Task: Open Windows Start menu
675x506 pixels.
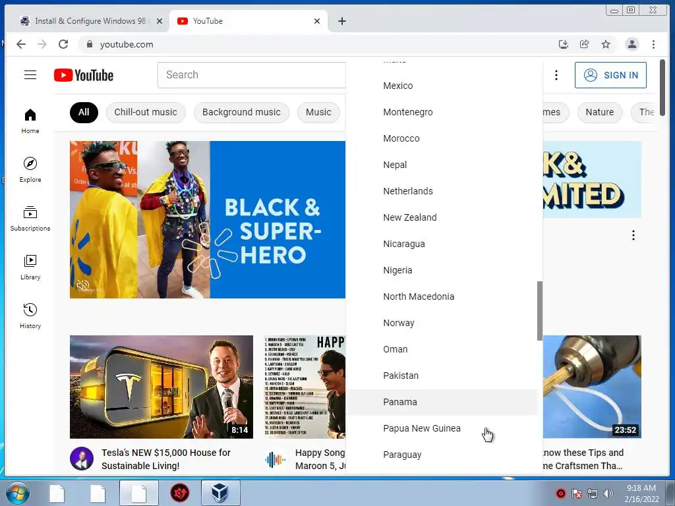Action: [17, 493]
